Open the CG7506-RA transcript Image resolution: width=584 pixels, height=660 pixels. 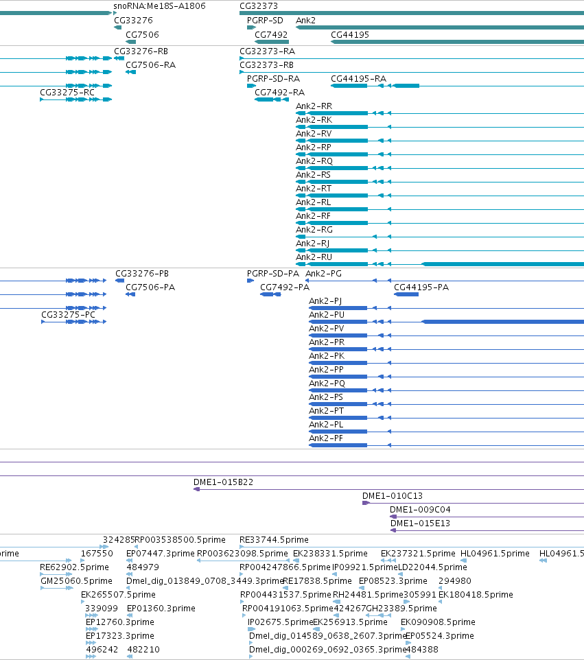(x=130, y=72)
